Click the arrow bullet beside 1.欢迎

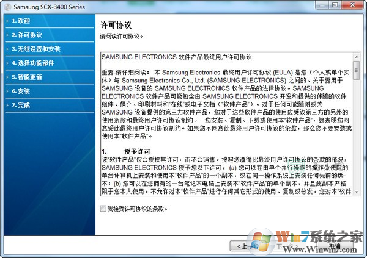coord(7,21)
